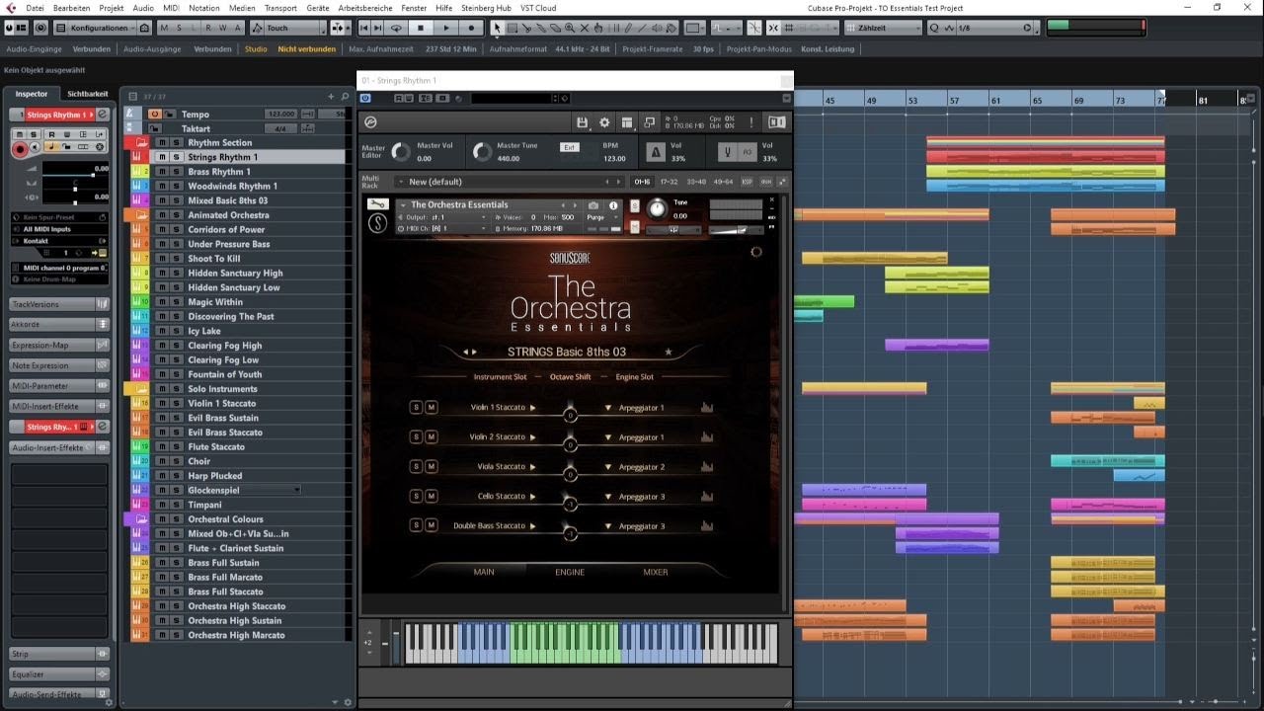Screen dimensions: 1264x711
Task: Open the Zählzeit snap type dropdown
Action: [x=881, y=28]
